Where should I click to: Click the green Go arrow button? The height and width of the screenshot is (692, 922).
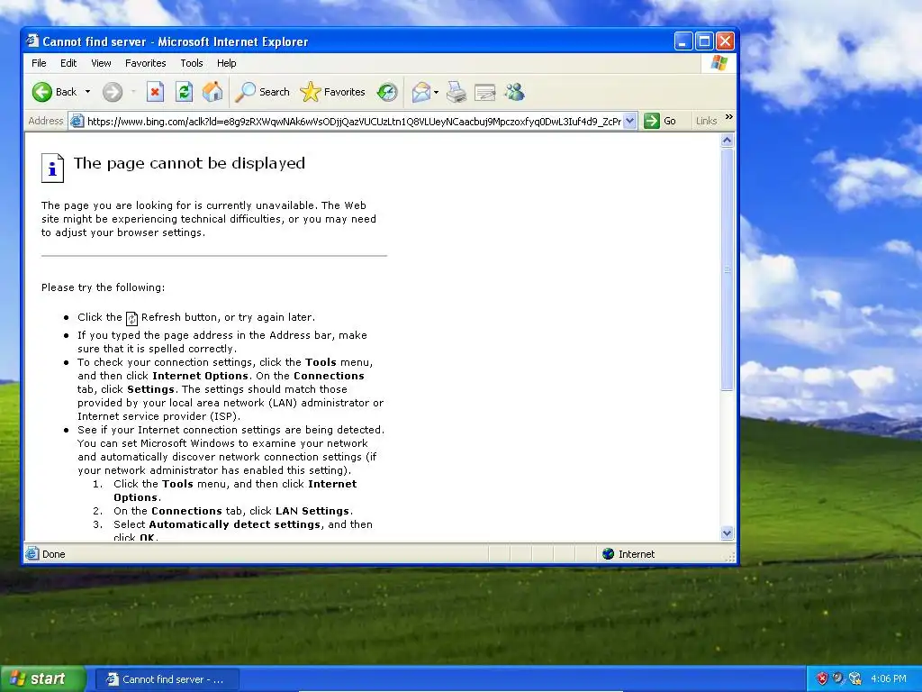pos(652,121)
